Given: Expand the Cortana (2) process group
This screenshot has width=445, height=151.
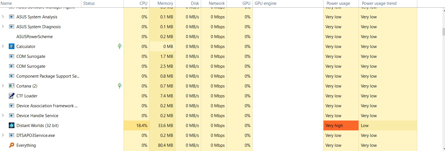Looking at the screenshot, I should click(x=3, y=86).
